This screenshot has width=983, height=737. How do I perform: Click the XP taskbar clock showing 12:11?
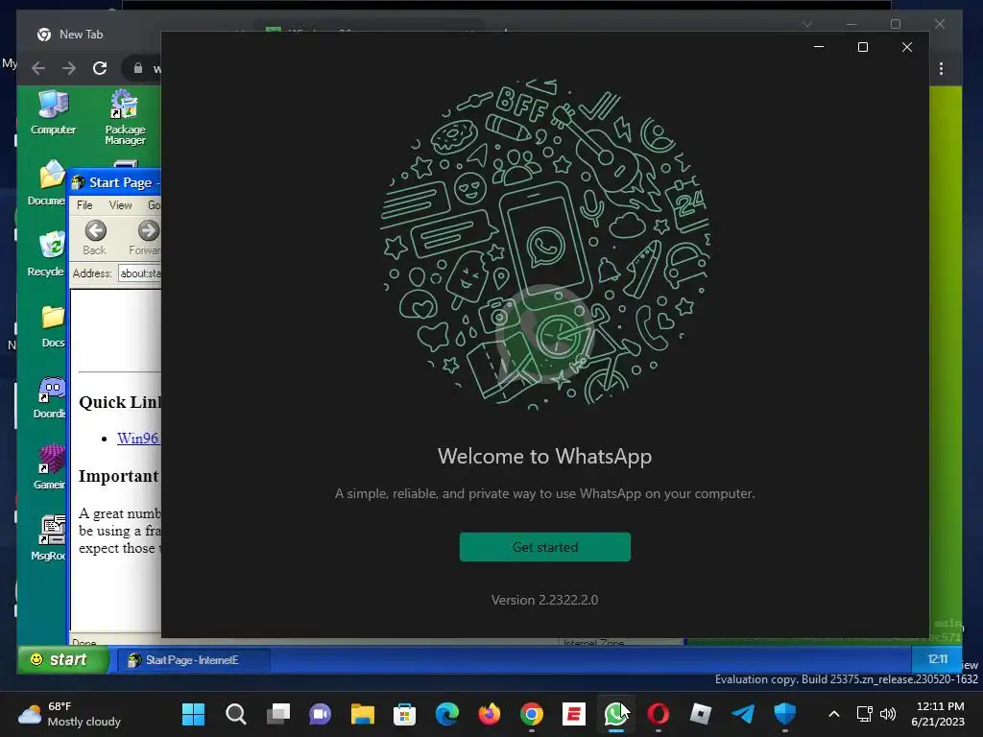pyautogui.click(x=937, y=659)
